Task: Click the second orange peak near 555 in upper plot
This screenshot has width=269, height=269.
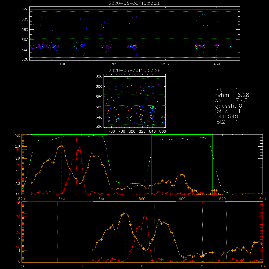Action: 92,152
